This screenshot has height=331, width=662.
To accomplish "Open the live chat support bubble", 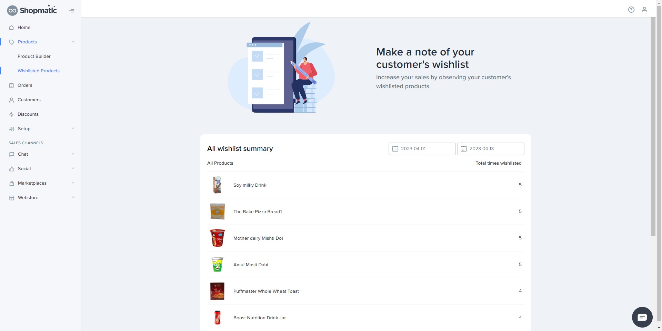I will click(642, 317).
